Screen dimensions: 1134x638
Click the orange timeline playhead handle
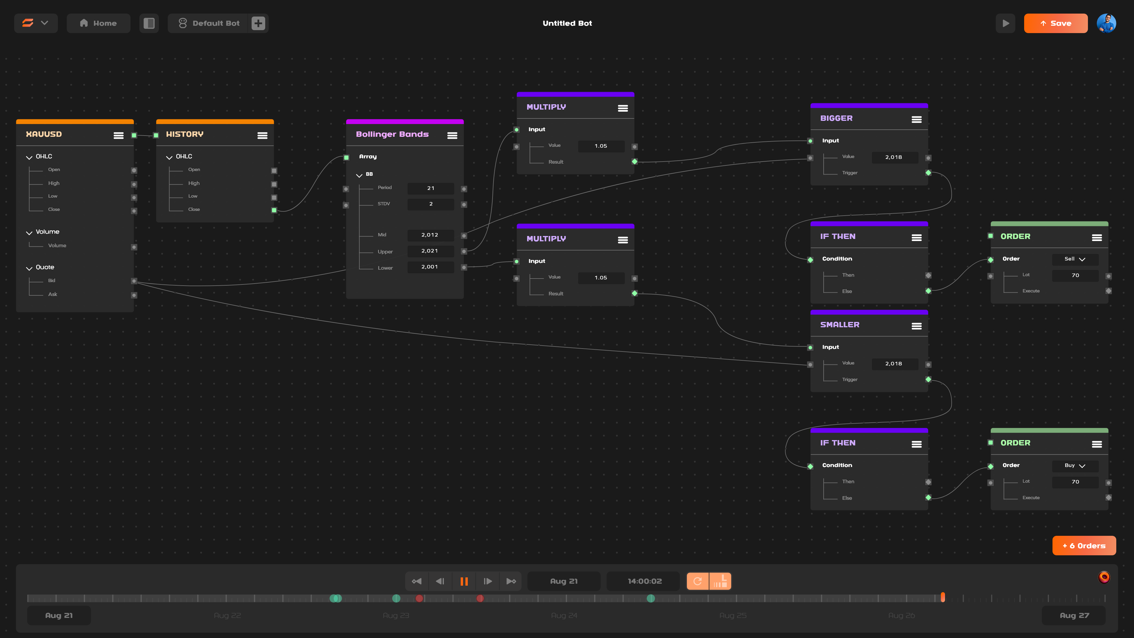943,597
